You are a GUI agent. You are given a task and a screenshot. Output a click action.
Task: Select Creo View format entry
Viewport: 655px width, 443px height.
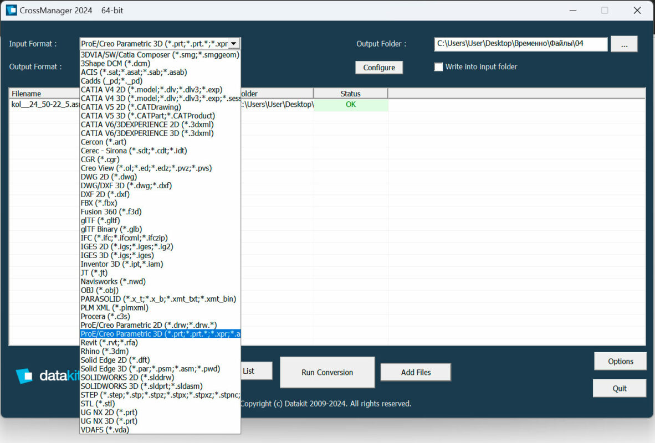point(160,168)
